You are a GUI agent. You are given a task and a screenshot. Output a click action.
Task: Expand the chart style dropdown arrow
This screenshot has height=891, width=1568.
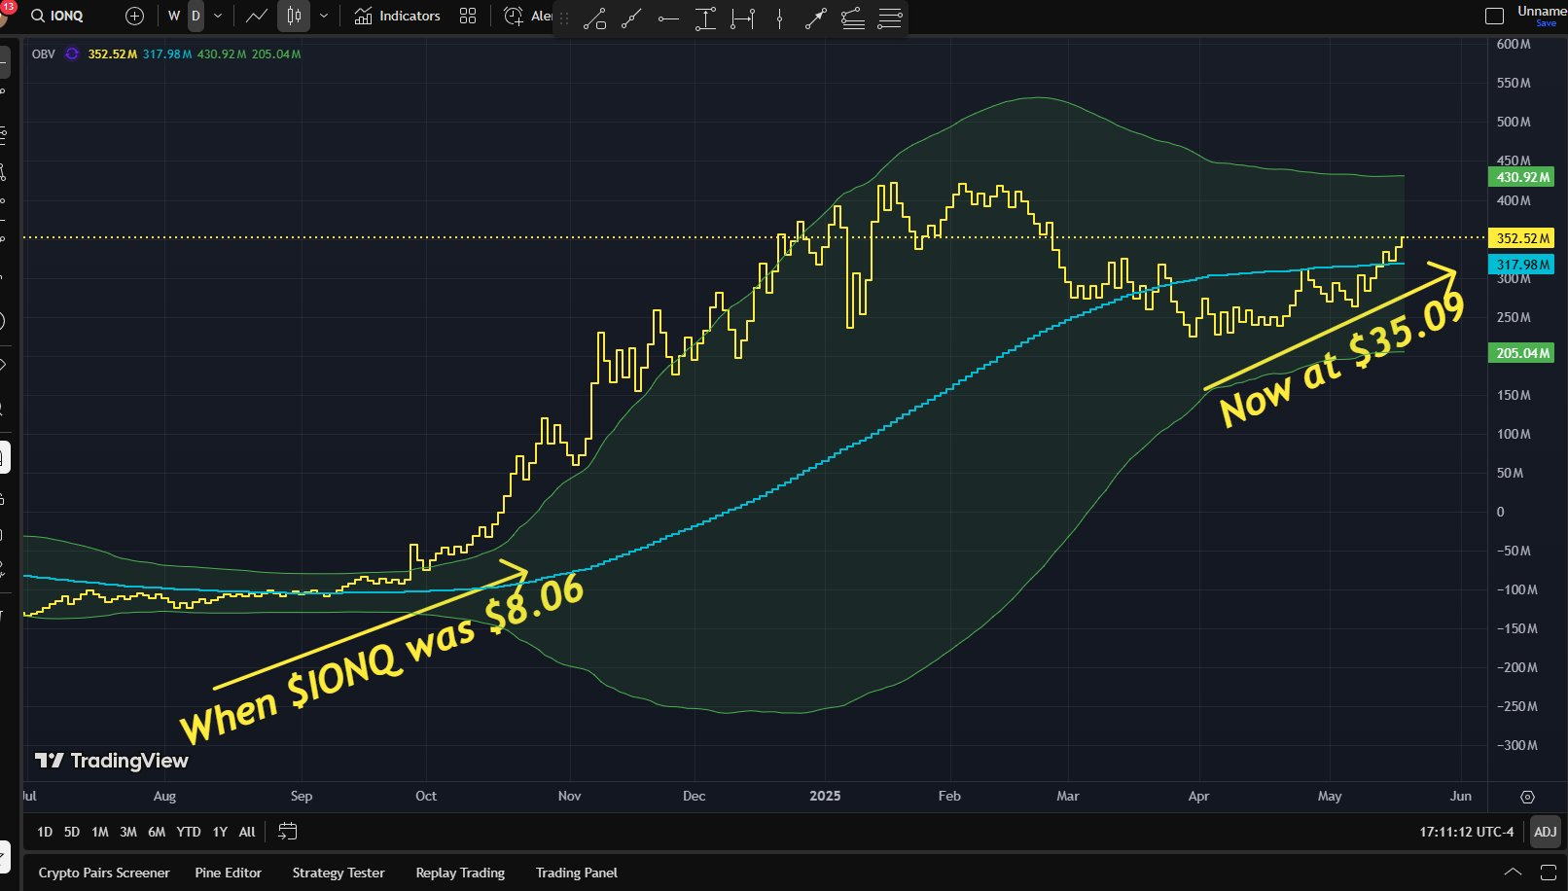pos(324,16)
